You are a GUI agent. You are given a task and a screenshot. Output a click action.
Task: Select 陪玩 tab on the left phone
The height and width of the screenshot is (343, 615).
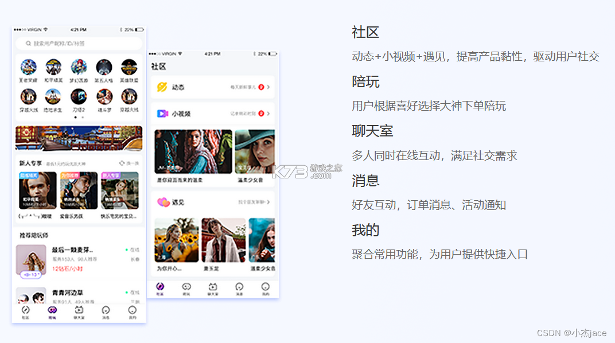[52, 313]
